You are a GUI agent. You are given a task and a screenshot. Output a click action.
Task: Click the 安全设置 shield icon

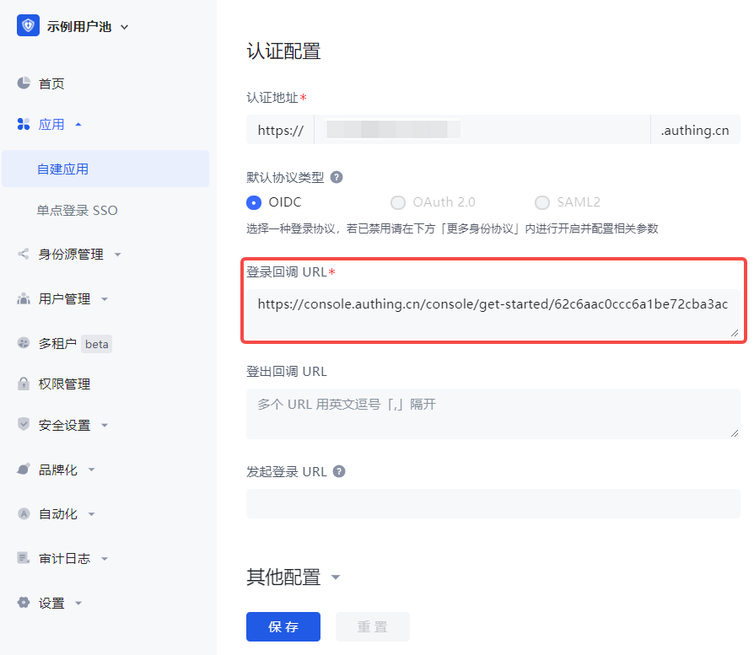pyautogui.click(x=24, y=425)
